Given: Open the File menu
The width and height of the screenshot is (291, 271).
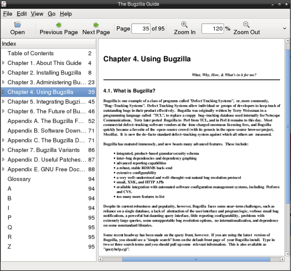Looking at the screenshot, I should (7, 14).
